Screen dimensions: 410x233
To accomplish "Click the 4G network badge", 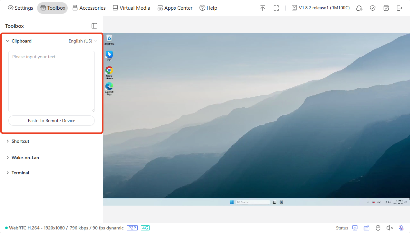I will [x=145, y=228].
